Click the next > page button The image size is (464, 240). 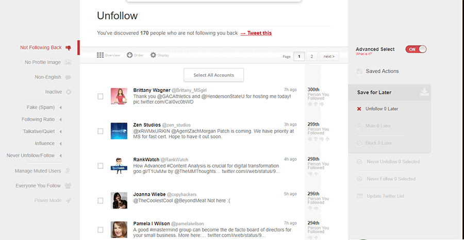click(329, 57)
